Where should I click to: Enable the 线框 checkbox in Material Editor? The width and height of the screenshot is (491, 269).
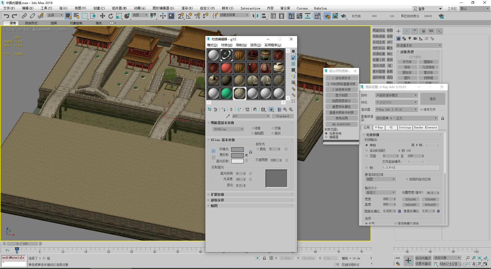(253, 128)
